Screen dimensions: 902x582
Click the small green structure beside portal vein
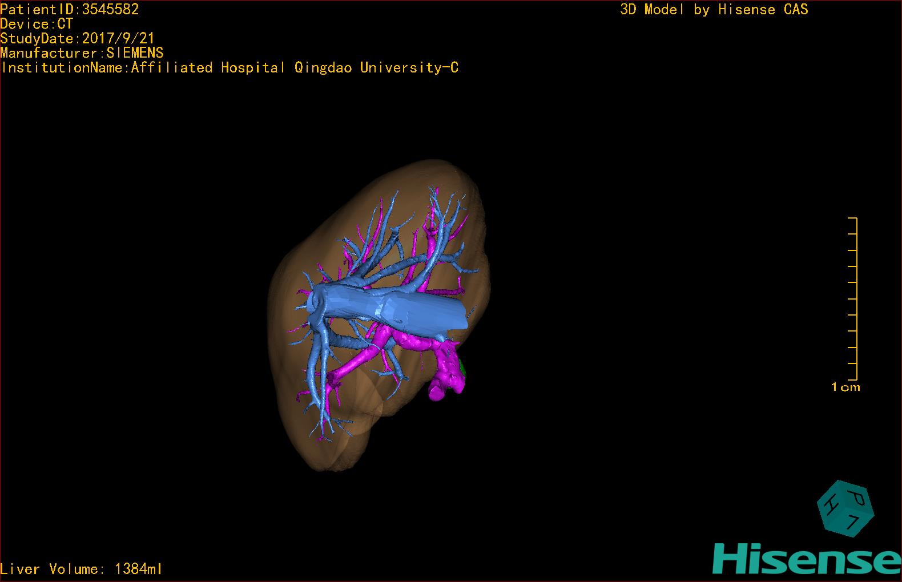coord(464,371)
